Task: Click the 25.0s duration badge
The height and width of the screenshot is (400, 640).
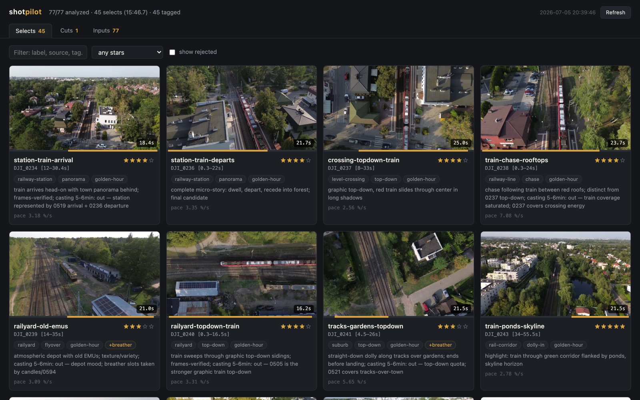Action: pyautogui.click(x=460, y=143)
